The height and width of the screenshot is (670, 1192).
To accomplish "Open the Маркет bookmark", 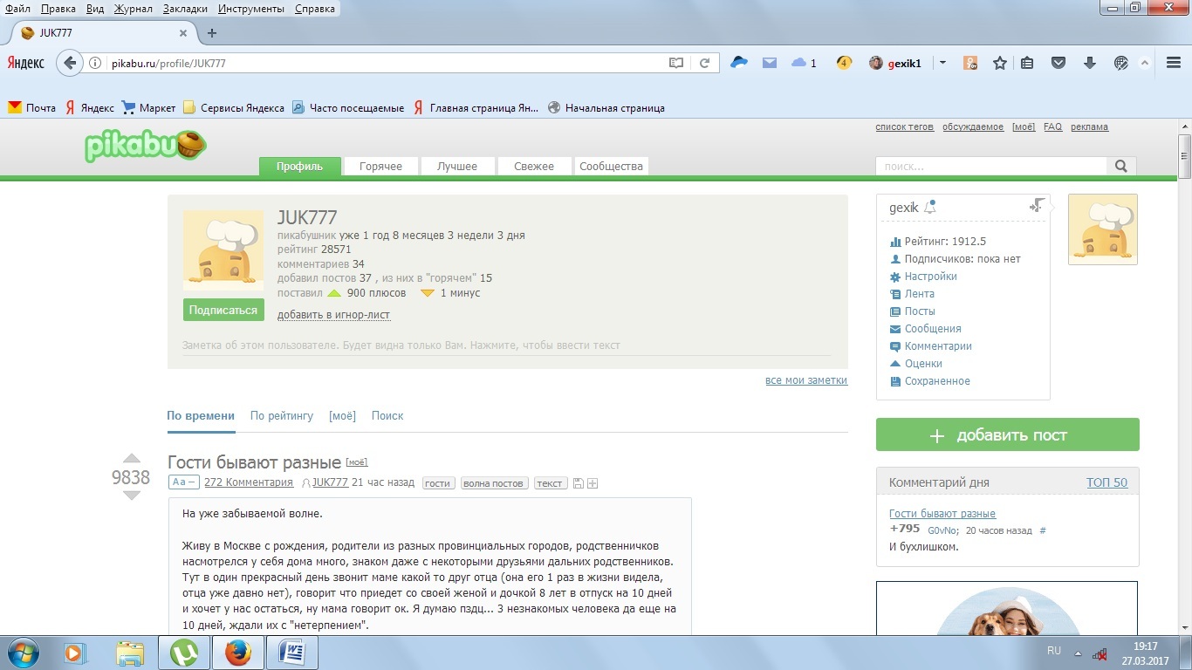I will point(149,108).
